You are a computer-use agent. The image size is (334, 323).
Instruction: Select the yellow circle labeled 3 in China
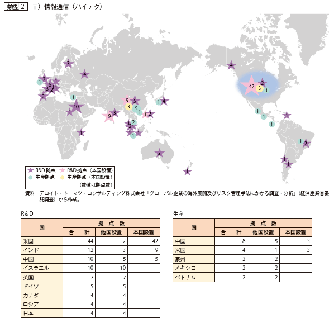coord(128,107)
